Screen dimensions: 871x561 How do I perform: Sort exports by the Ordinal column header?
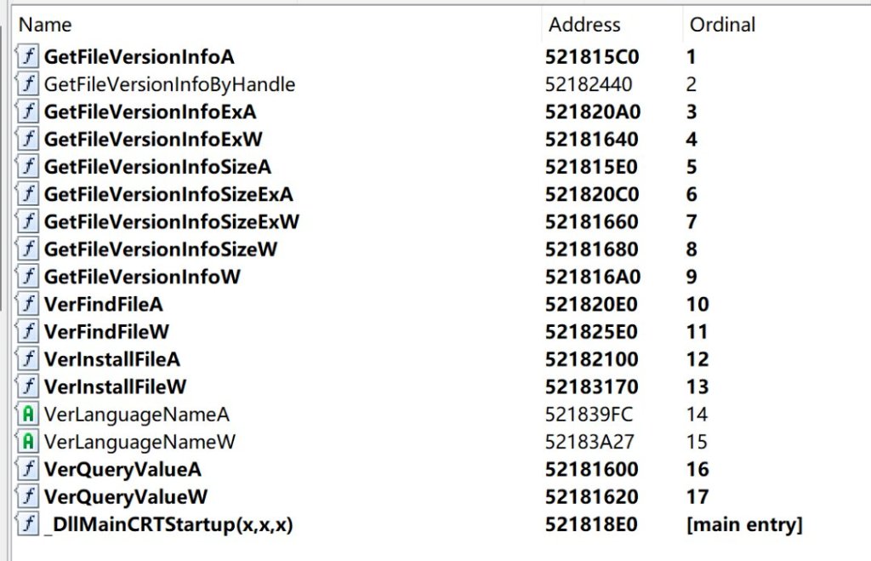[722, 25]
